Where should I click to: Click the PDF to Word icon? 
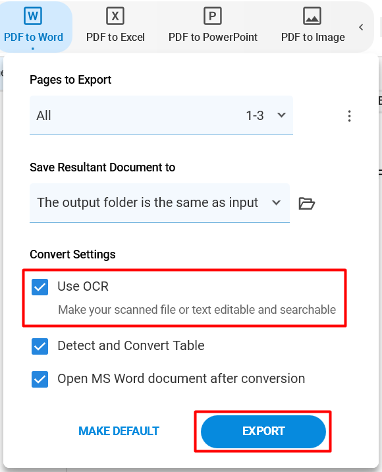33,16
